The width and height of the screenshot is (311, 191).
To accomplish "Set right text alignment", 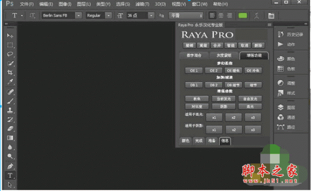I will (229, 16).
